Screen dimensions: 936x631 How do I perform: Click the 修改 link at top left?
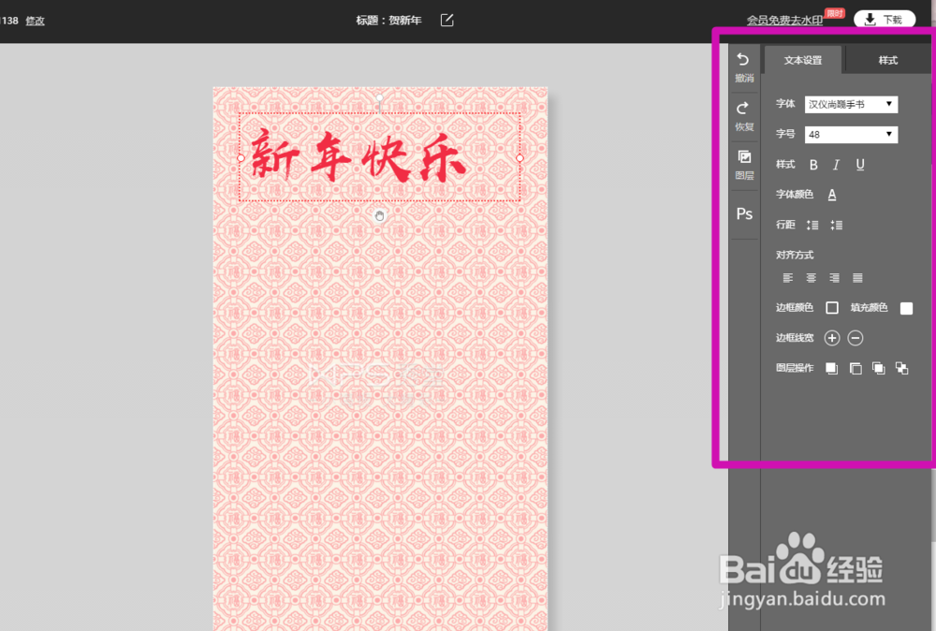click(x=36, y=21)
